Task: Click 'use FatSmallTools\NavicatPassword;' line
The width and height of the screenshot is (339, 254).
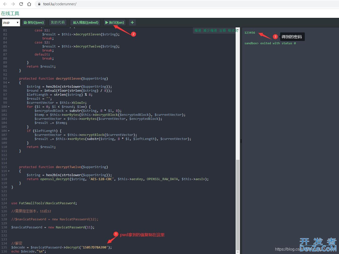Action: pyautogui.click(x=44, y=203)
